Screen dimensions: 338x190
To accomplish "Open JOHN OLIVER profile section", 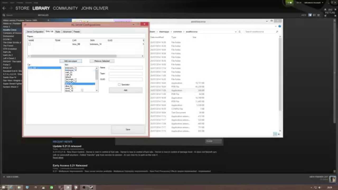I will point(95,8).
